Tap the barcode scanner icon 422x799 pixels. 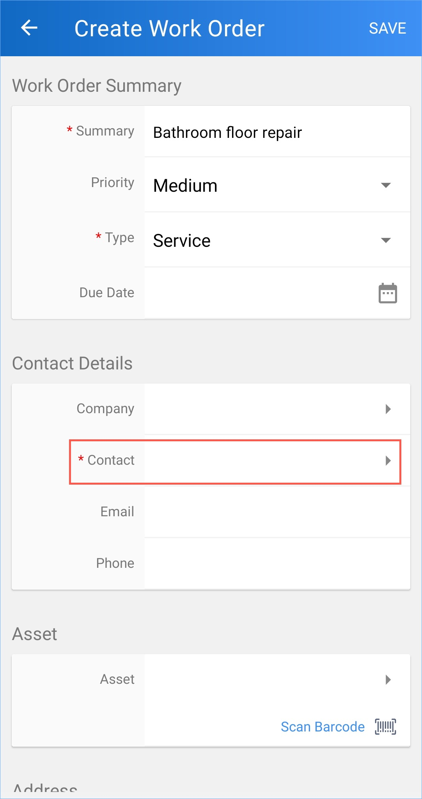[385, 727]
